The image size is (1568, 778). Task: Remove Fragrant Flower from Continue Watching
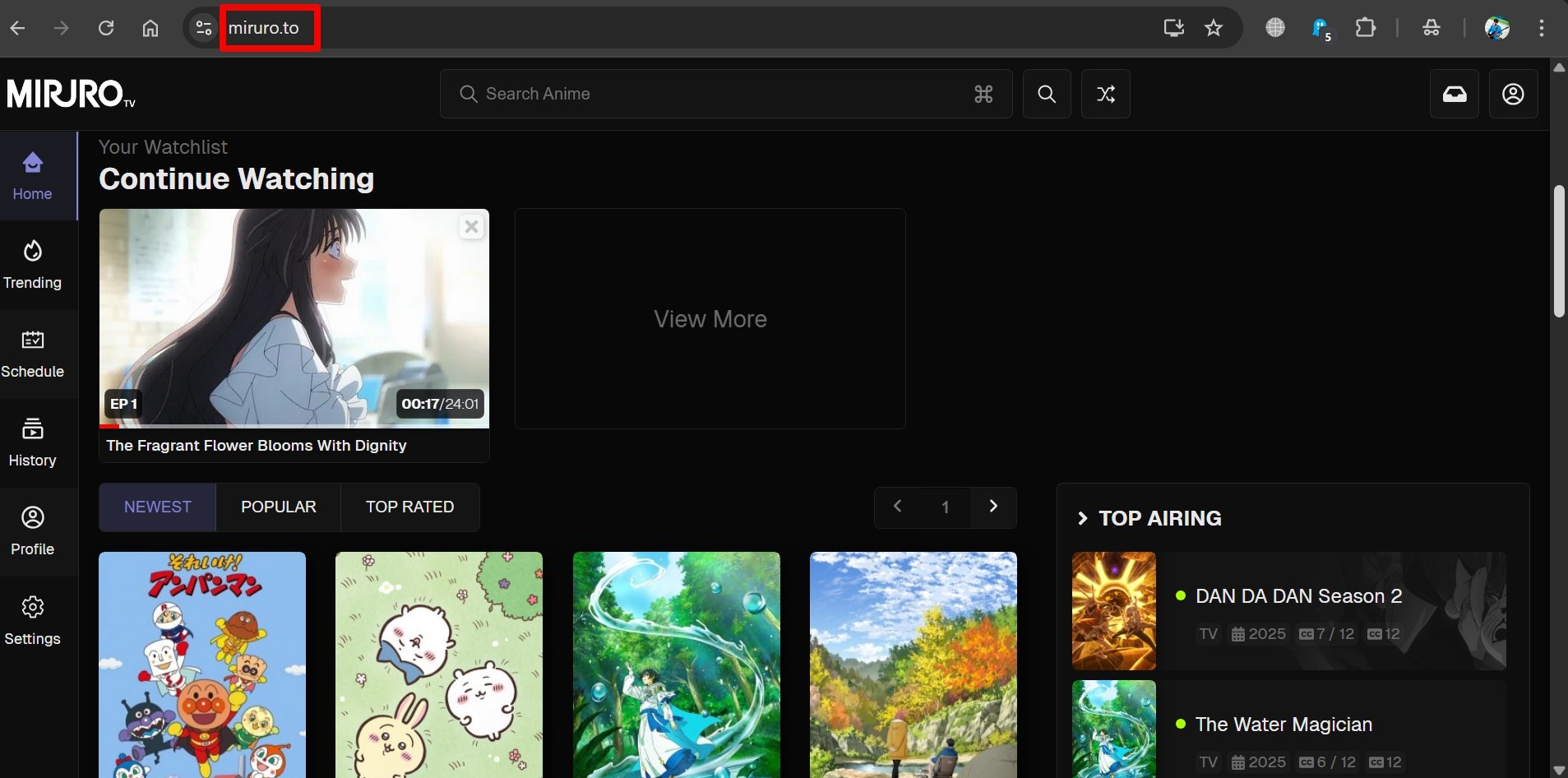[471, 227]
